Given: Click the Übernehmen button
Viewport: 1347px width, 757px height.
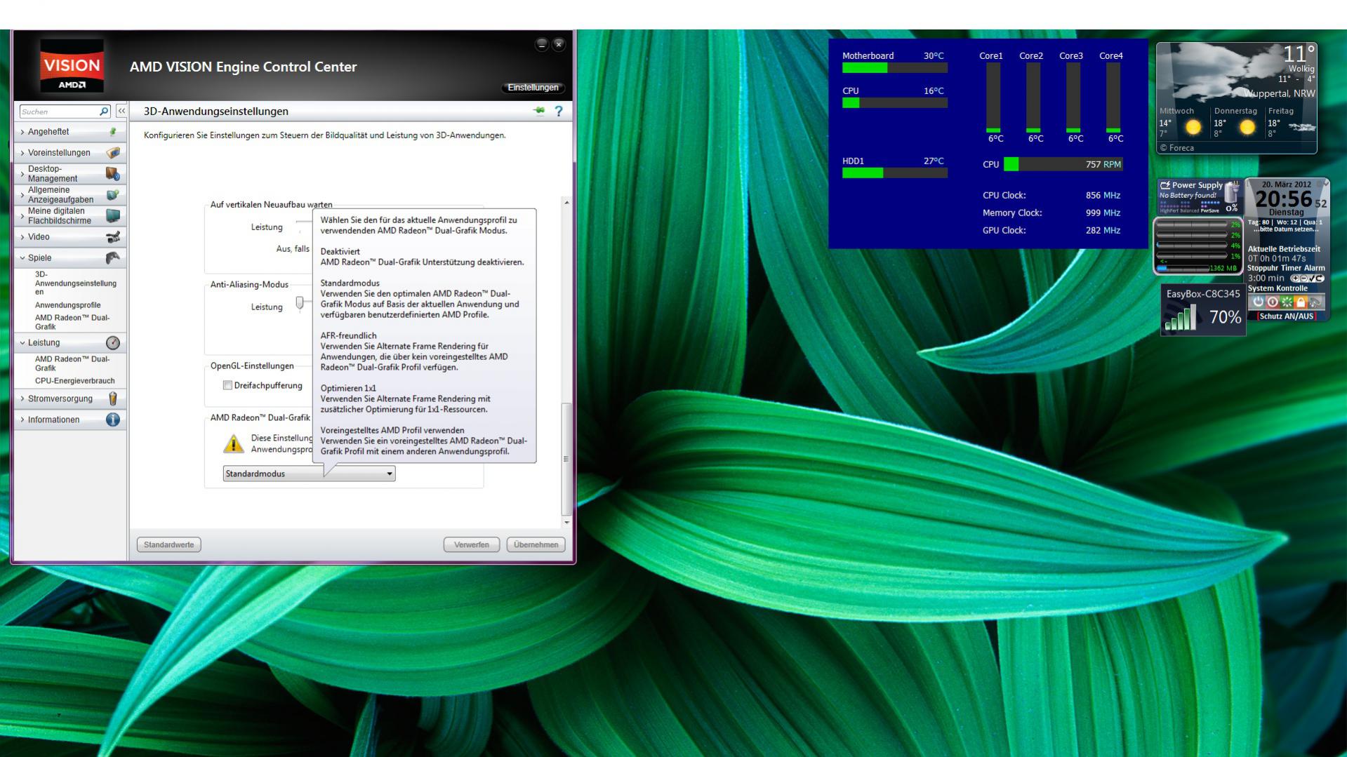Looking at the screenshot, I should click(x=536, y=544).
